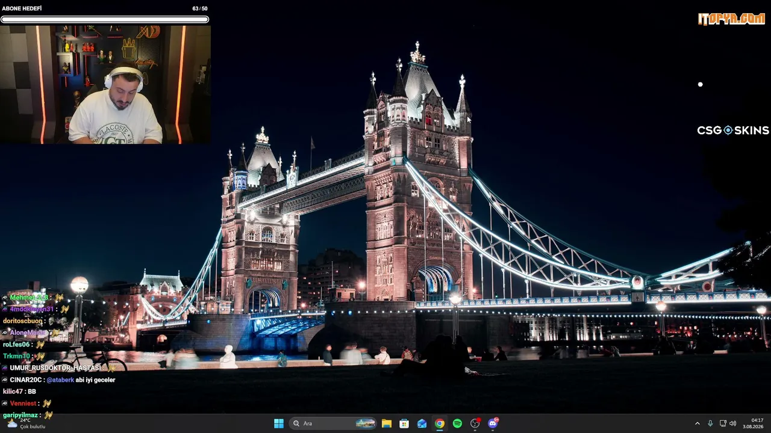Open the clock showing 04:17
The height and width of the screenshot is (433, 771).
click(753, 423)
